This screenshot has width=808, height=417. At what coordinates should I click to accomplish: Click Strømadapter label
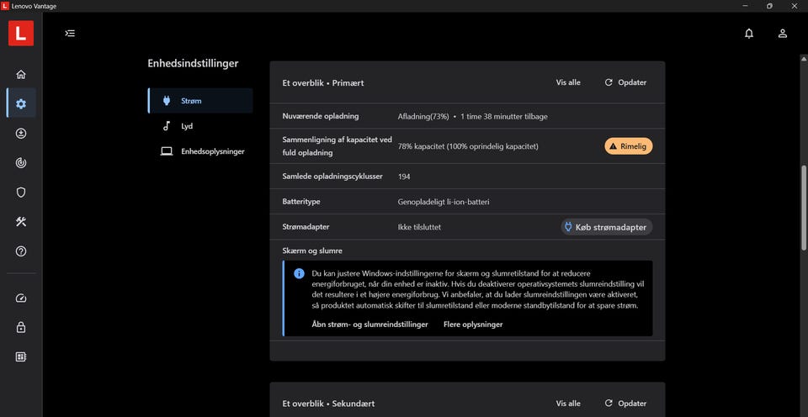pos(306,226)
